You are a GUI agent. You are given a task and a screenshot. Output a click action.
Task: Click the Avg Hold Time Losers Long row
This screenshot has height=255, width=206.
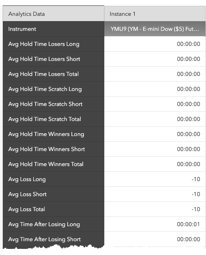(104, 44)
